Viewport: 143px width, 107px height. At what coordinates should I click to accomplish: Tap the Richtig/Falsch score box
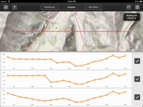pyautogui.click(x=132, y=17)
